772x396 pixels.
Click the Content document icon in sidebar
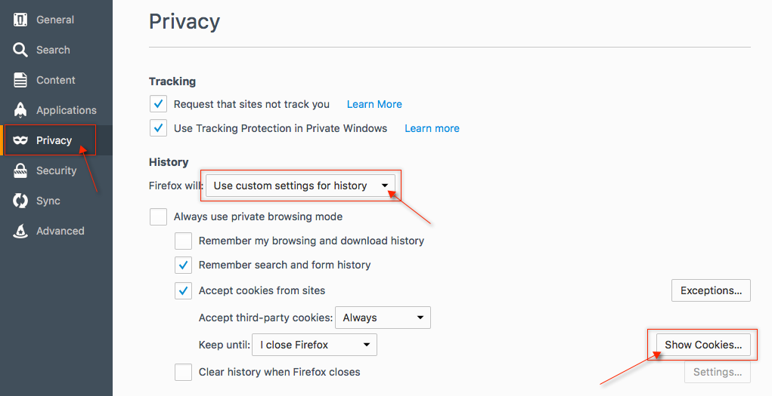click(x=20, y=80)
